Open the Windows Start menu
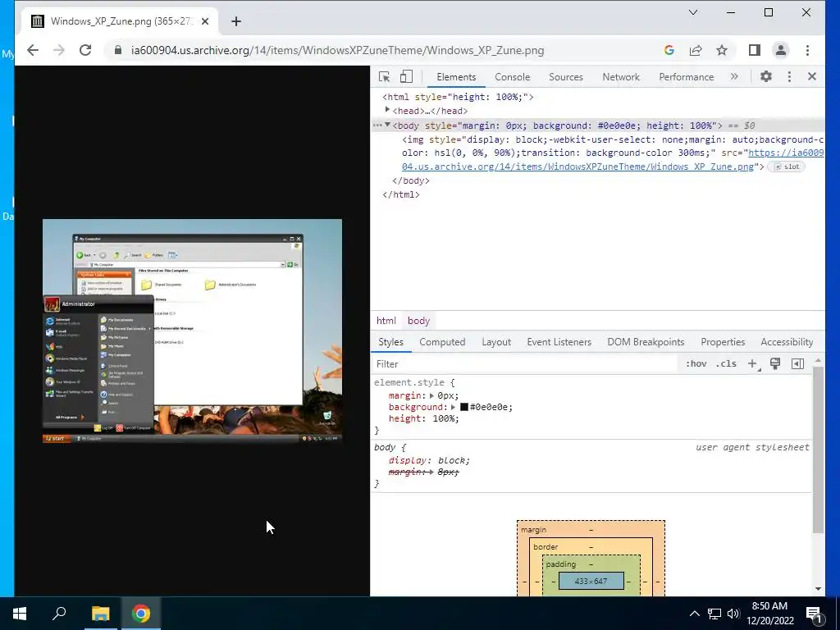 click(x=20, y=614)
